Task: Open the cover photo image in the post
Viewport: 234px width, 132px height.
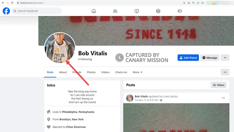Action: click(x=176, y=118)
